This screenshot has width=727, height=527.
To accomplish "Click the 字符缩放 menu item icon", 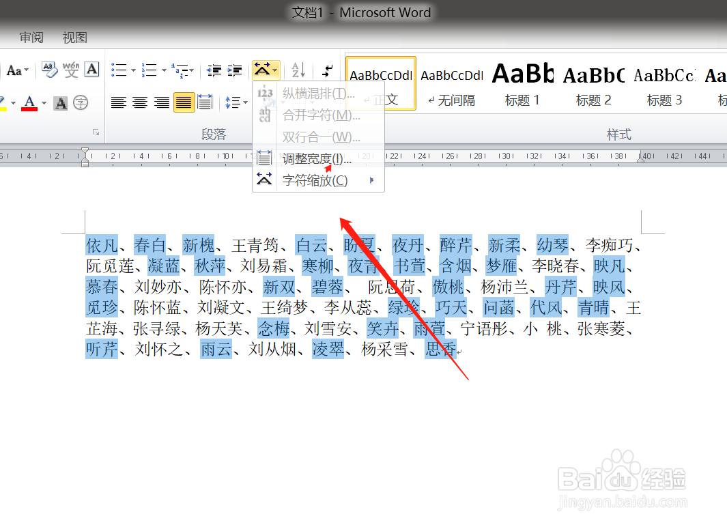I will pos(264,180).
